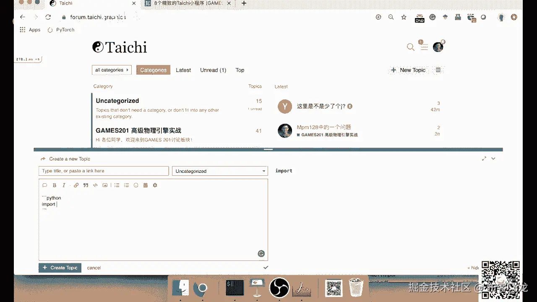Click the quote whole post speech-bubble icon

pos(45,185)
